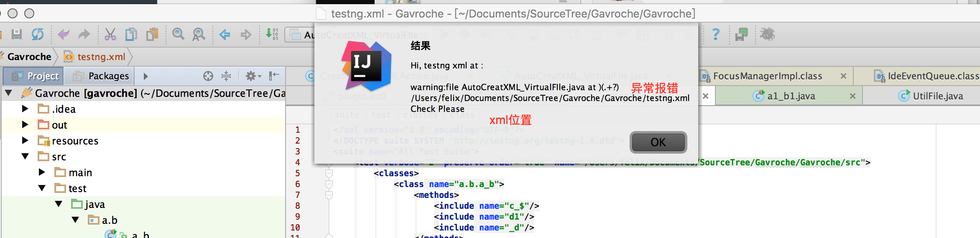
Task: Select the .idea folder row
Action: pos(144,109)
